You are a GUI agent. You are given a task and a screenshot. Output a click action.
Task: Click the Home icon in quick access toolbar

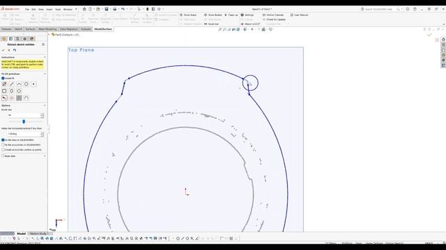[84, 9]
